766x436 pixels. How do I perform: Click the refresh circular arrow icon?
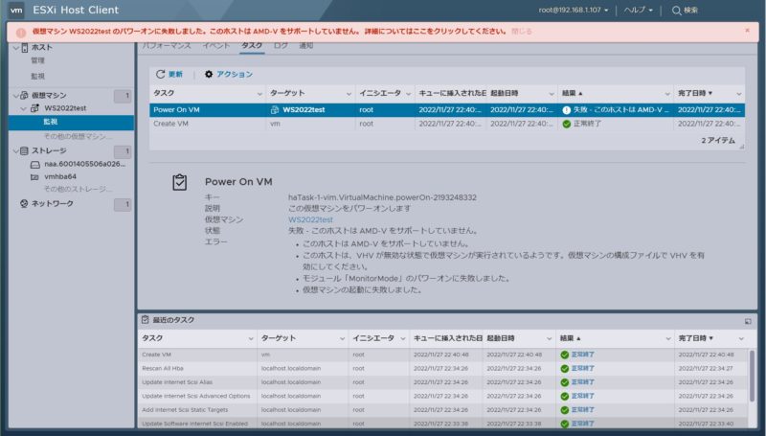160,75
